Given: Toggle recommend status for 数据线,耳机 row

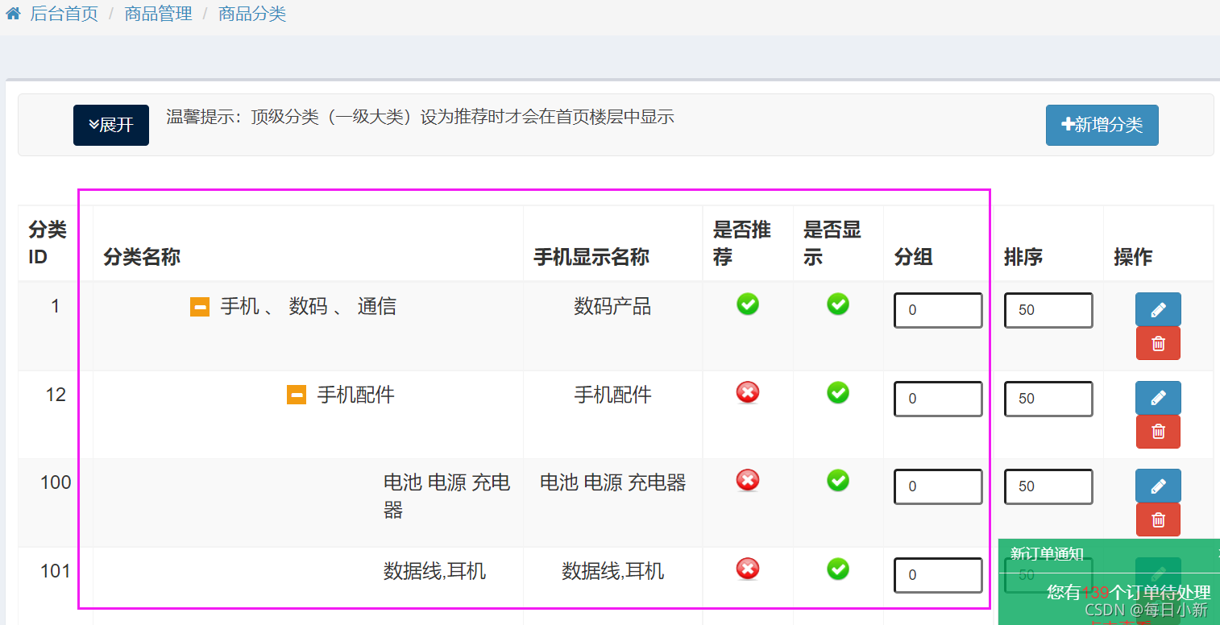Looking at the screenshot, I should pyautogui.click(x=748, y=569).
